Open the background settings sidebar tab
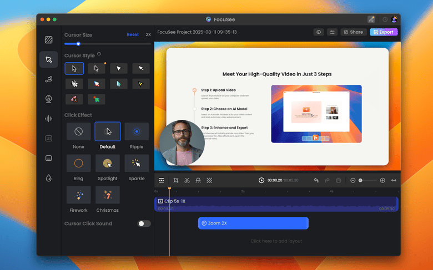Screen dimensions: 433x270 pos(49,40)
